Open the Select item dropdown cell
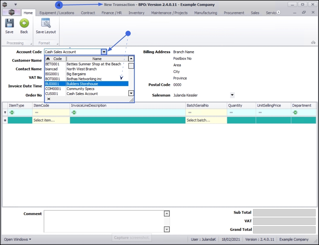Screen dimensions: 319x245 (51, 120)
